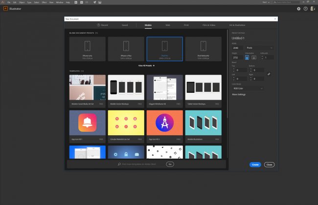The image size is (318, 205).
Task: Click the Bridge icon in menu bar
Action: (x=76, y=2)
